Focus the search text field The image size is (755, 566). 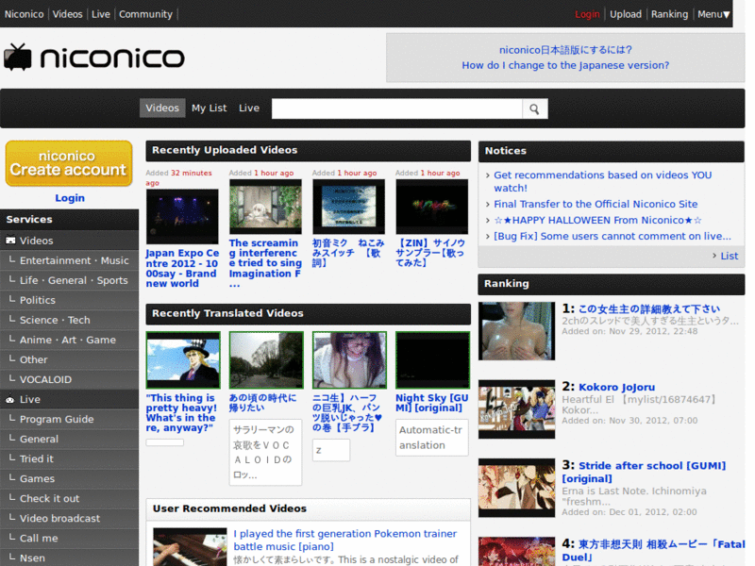coord(396,108)
